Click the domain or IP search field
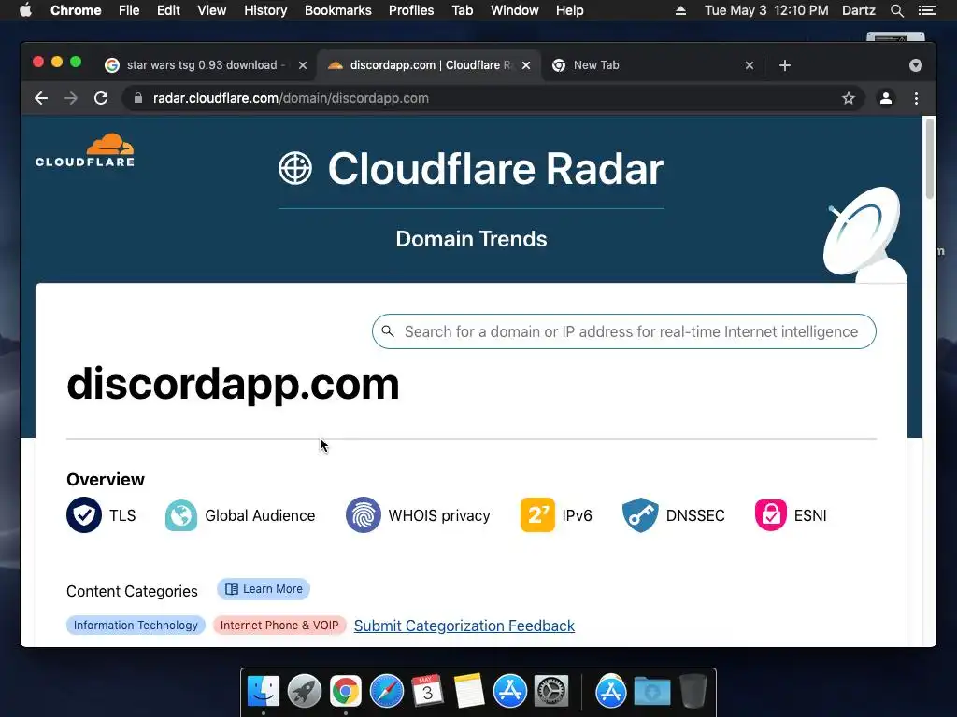The height and width of the screenshot is (717, 957). pyautogui.click(x=623, y=331)
